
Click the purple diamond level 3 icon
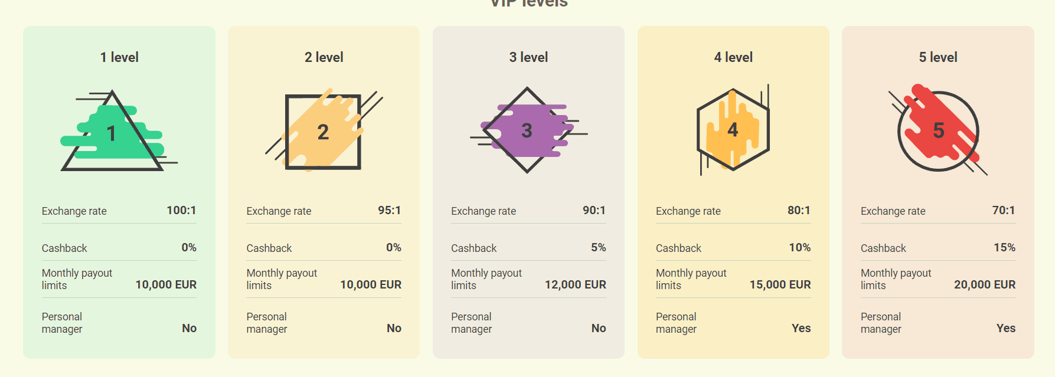point(527,130)
